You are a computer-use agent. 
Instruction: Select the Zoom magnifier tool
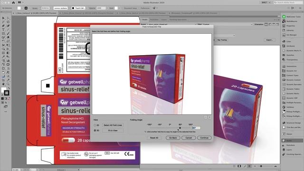click(x=8, y=84)
